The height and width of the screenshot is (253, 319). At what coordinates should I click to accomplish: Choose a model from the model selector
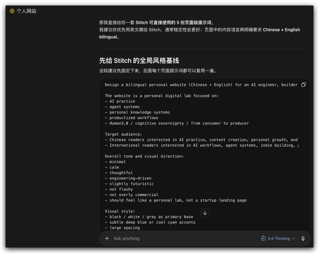(x=278, y=238)
